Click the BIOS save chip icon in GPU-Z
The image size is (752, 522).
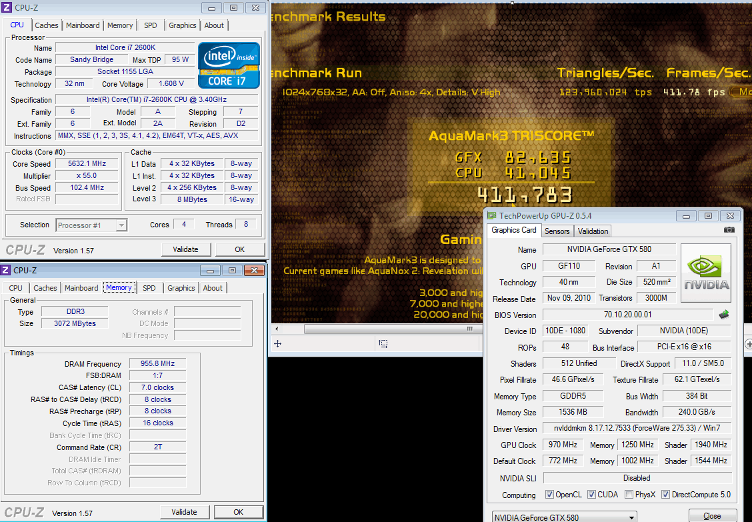(x=724, y=315)
